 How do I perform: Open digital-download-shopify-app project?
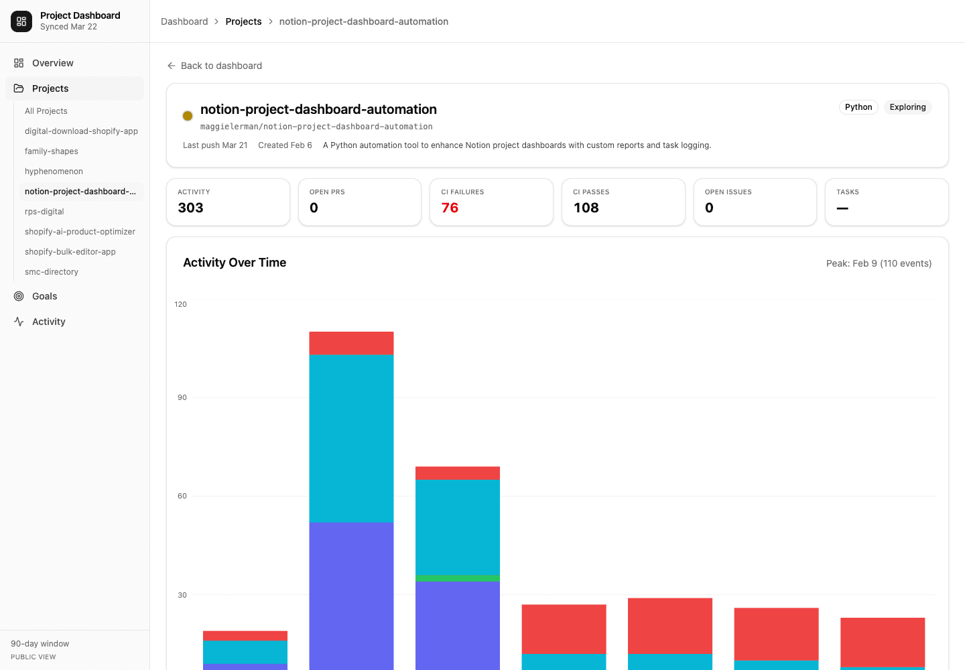(82, 131)
